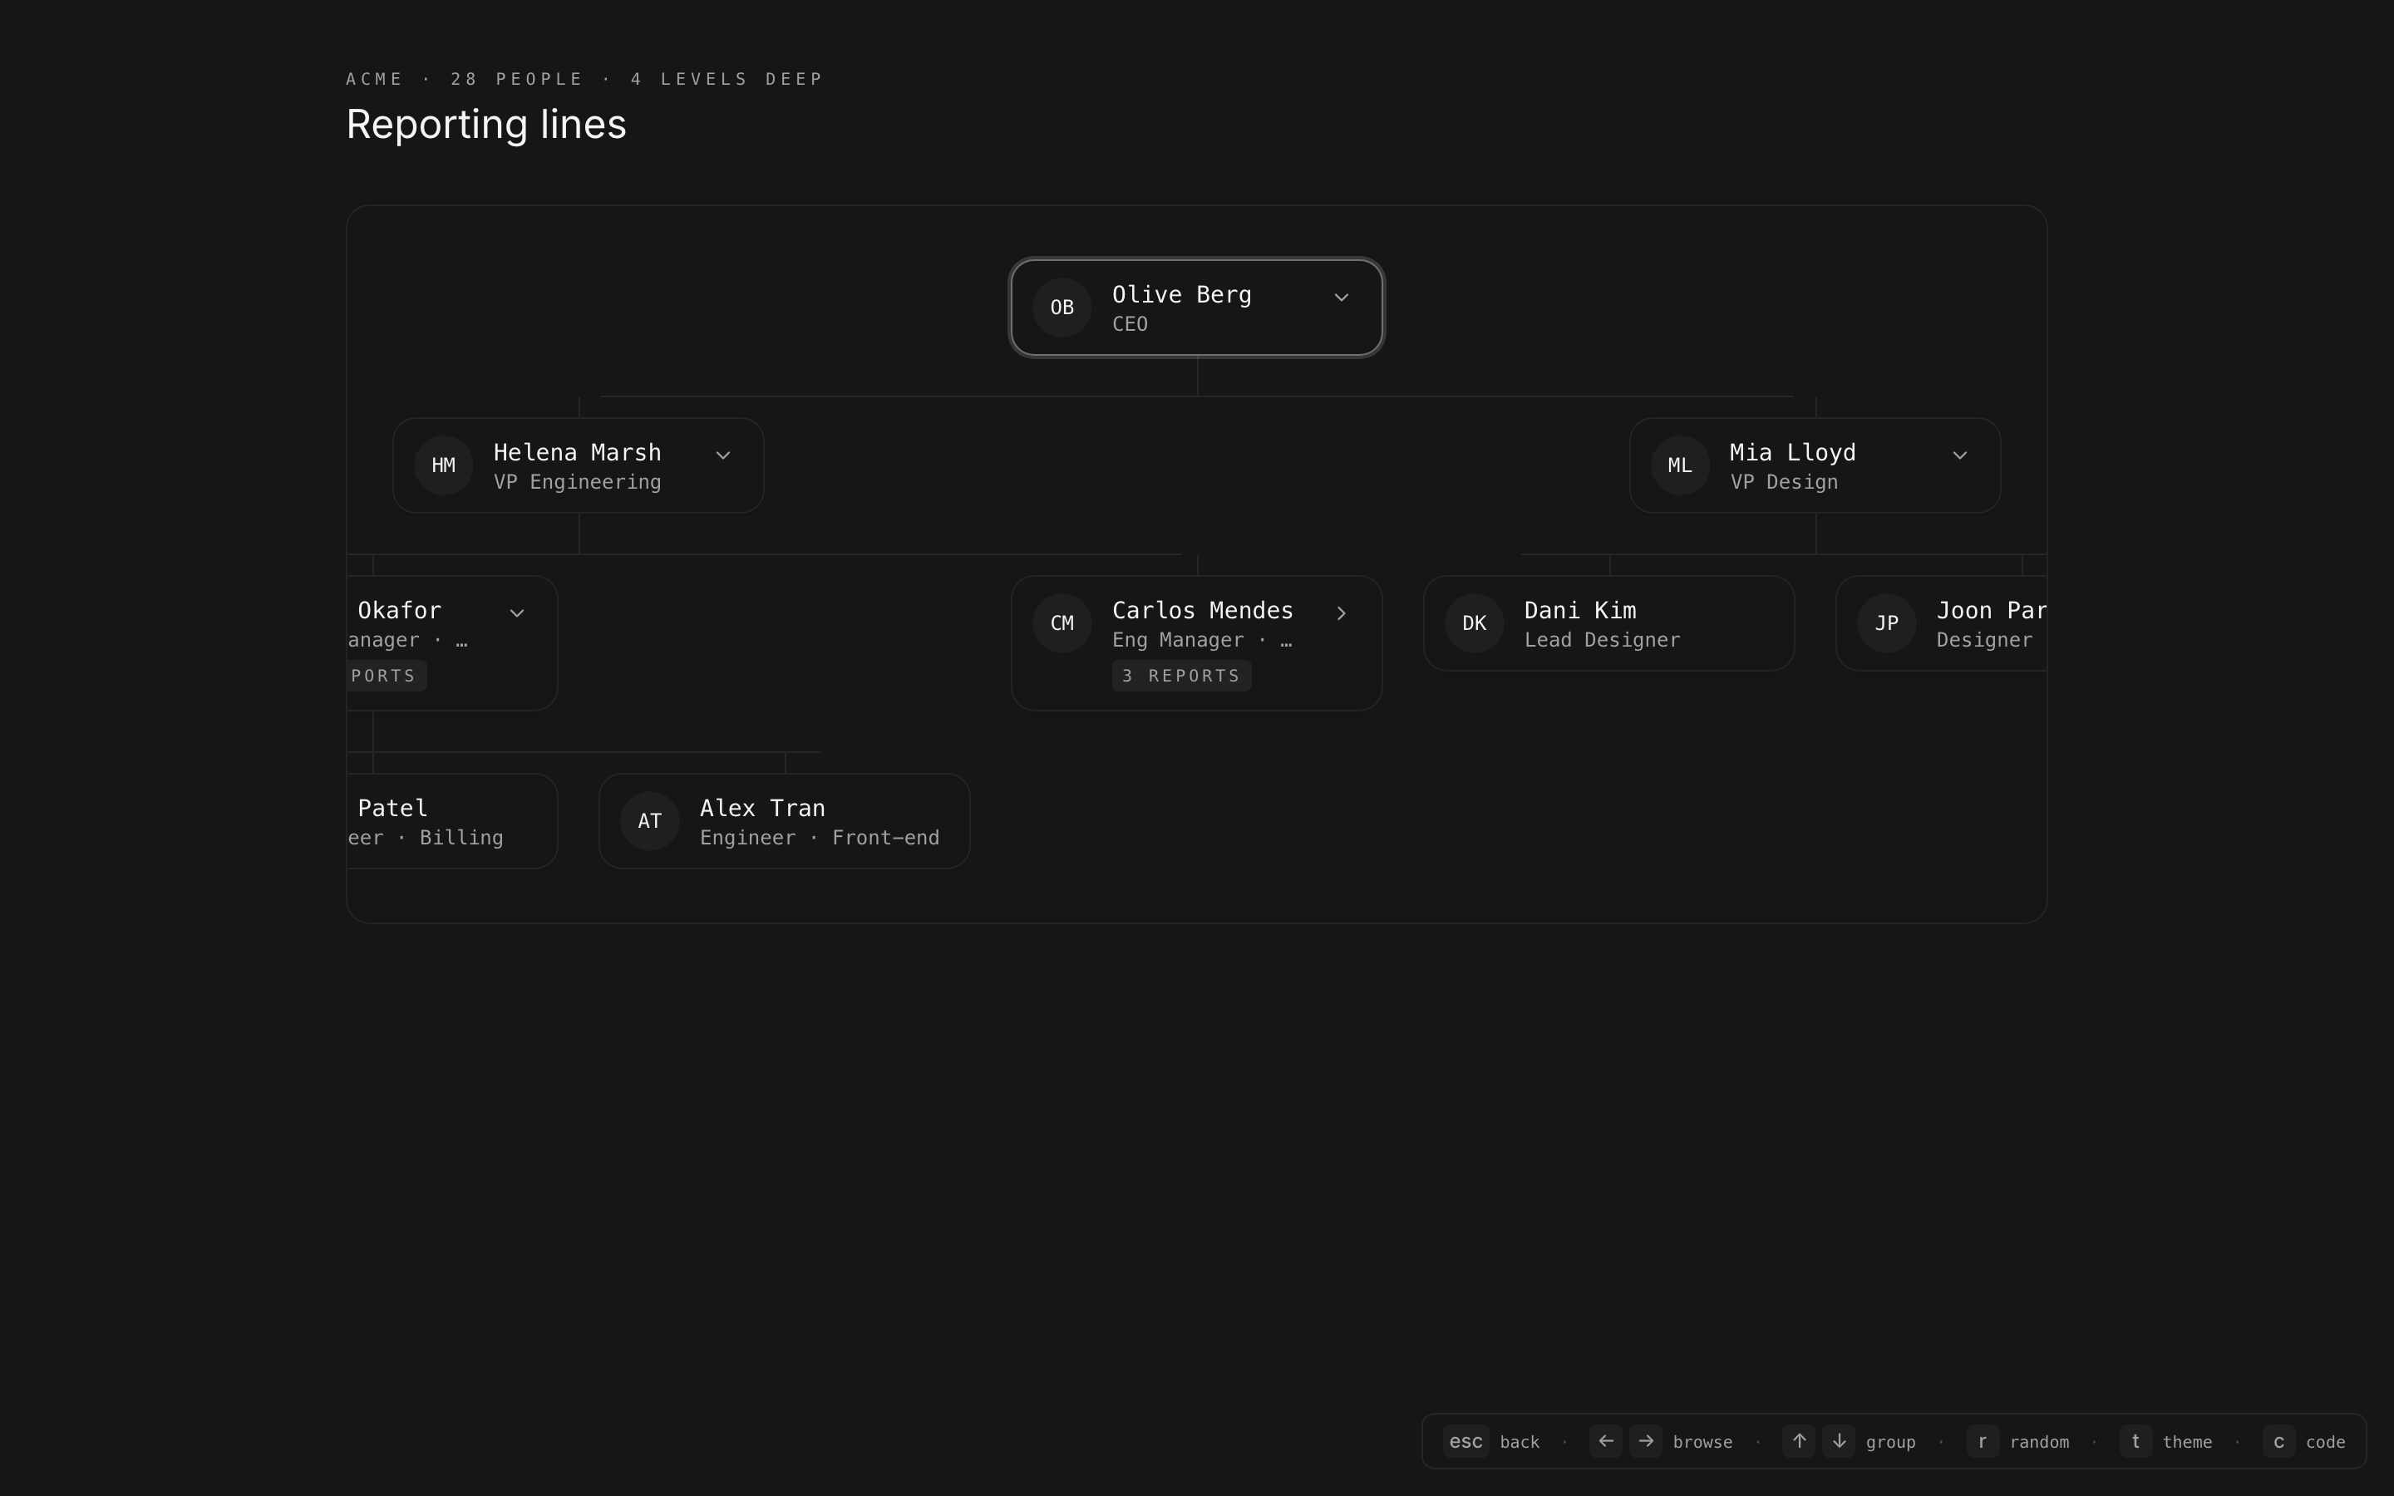Viewport: 2394px width, 1496px height.
Task: Click the ML avatar for Mia Lloyd
Action: pyautogui.click(x=1680, y=466)
